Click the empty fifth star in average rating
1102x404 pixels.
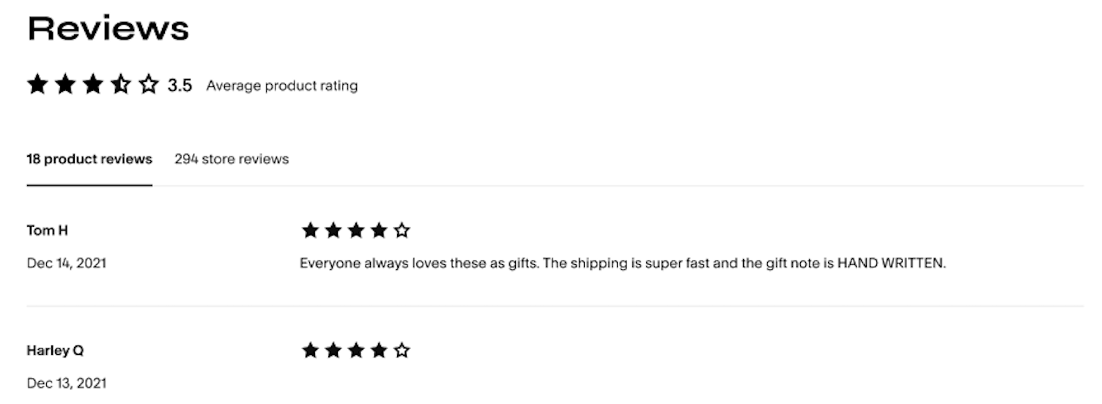[x=149, y=86]
